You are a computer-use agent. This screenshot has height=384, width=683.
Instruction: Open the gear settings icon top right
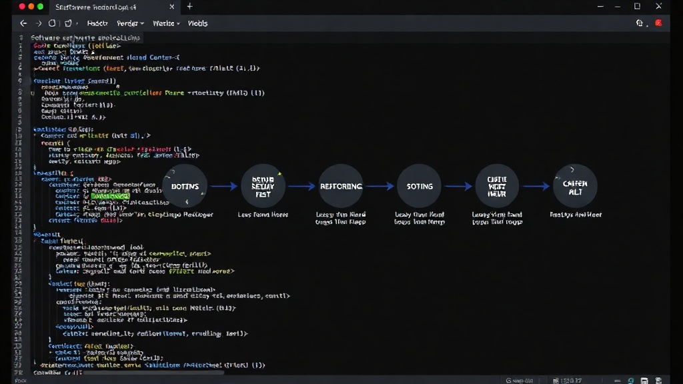pos(640,23)
